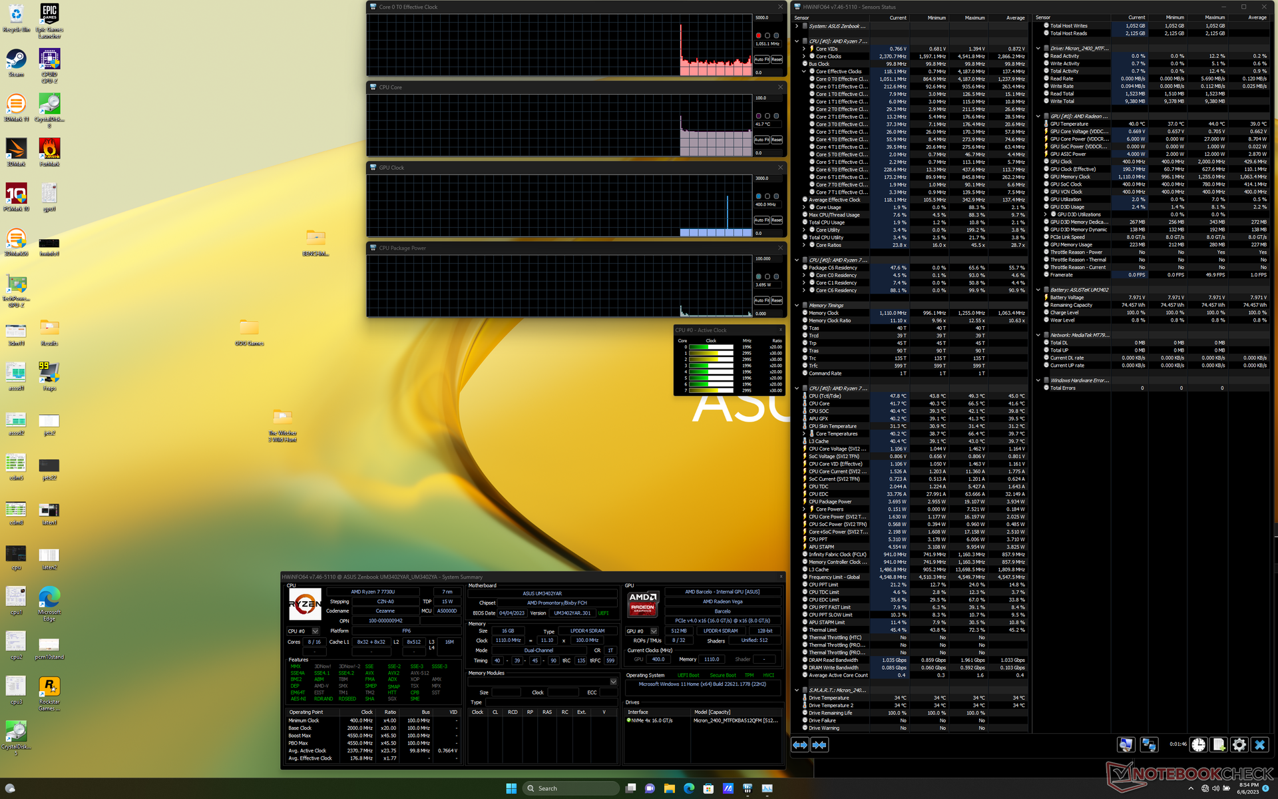
Task: Start logging with the sheet-plus icon
Action: [1219, 745]
